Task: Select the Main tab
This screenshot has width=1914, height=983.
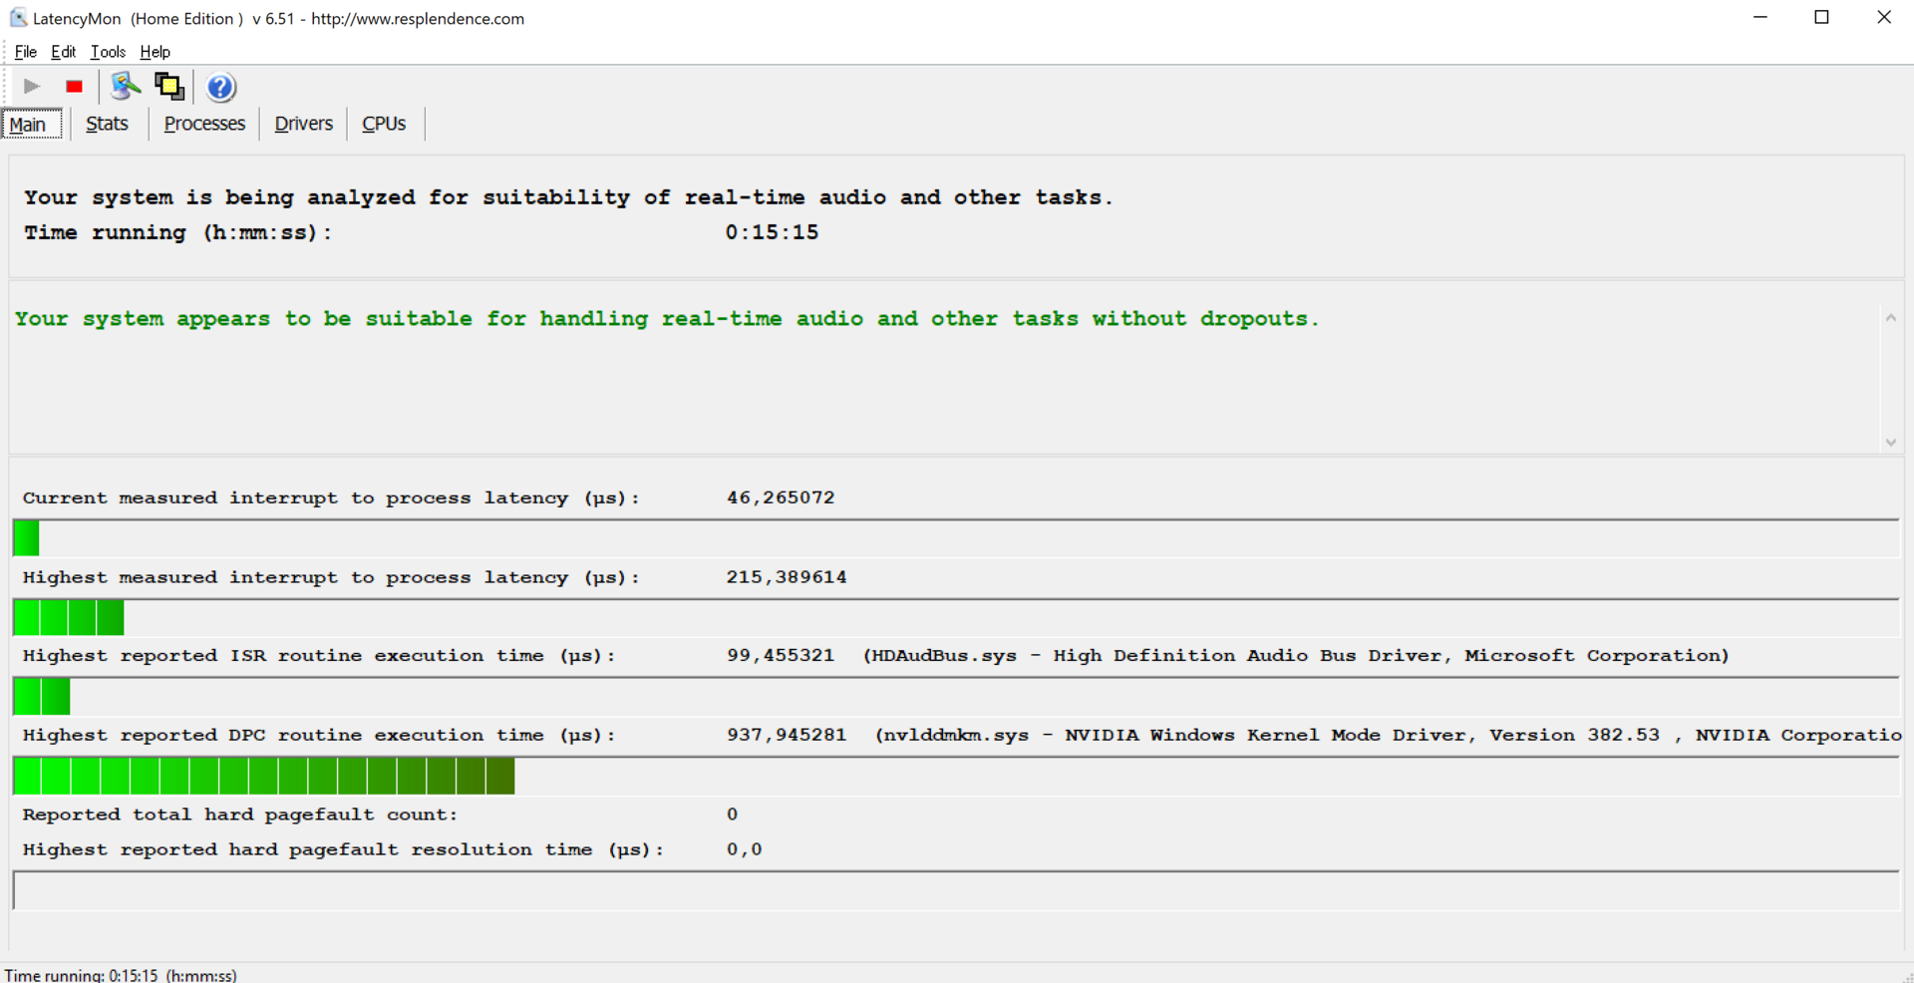Action: 28,125
